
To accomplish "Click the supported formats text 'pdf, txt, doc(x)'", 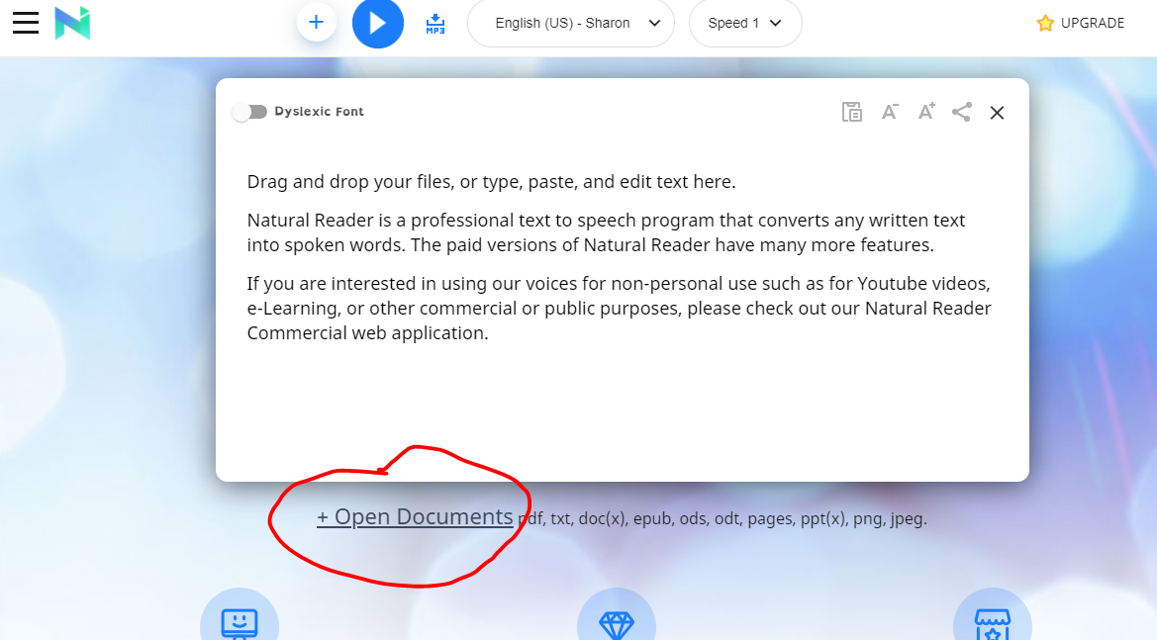I will (x=573, y=519).
